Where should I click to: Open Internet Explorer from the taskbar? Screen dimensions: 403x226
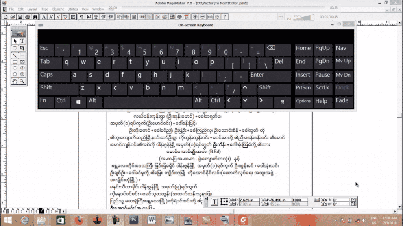(x=25, y=220)
